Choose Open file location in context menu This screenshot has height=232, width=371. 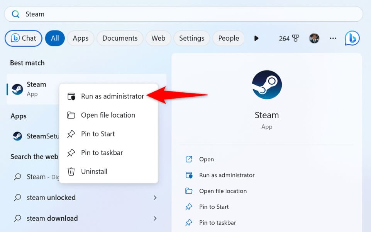pyautogui.click(x=108, y=115)
